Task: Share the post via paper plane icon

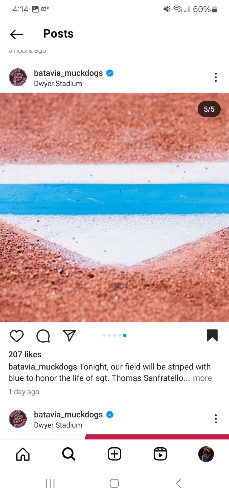Action: pos(69,336)
